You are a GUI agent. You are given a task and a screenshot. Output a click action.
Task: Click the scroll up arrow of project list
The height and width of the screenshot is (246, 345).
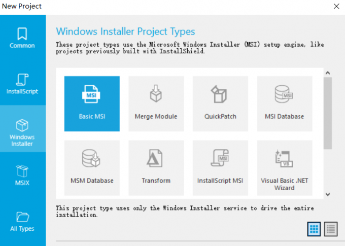click(328, 73)
